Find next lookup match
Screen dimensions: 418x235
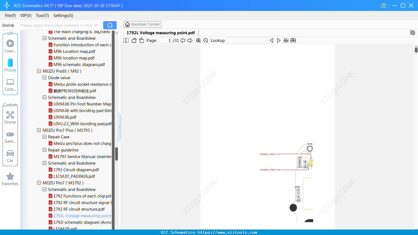[279, 41]
